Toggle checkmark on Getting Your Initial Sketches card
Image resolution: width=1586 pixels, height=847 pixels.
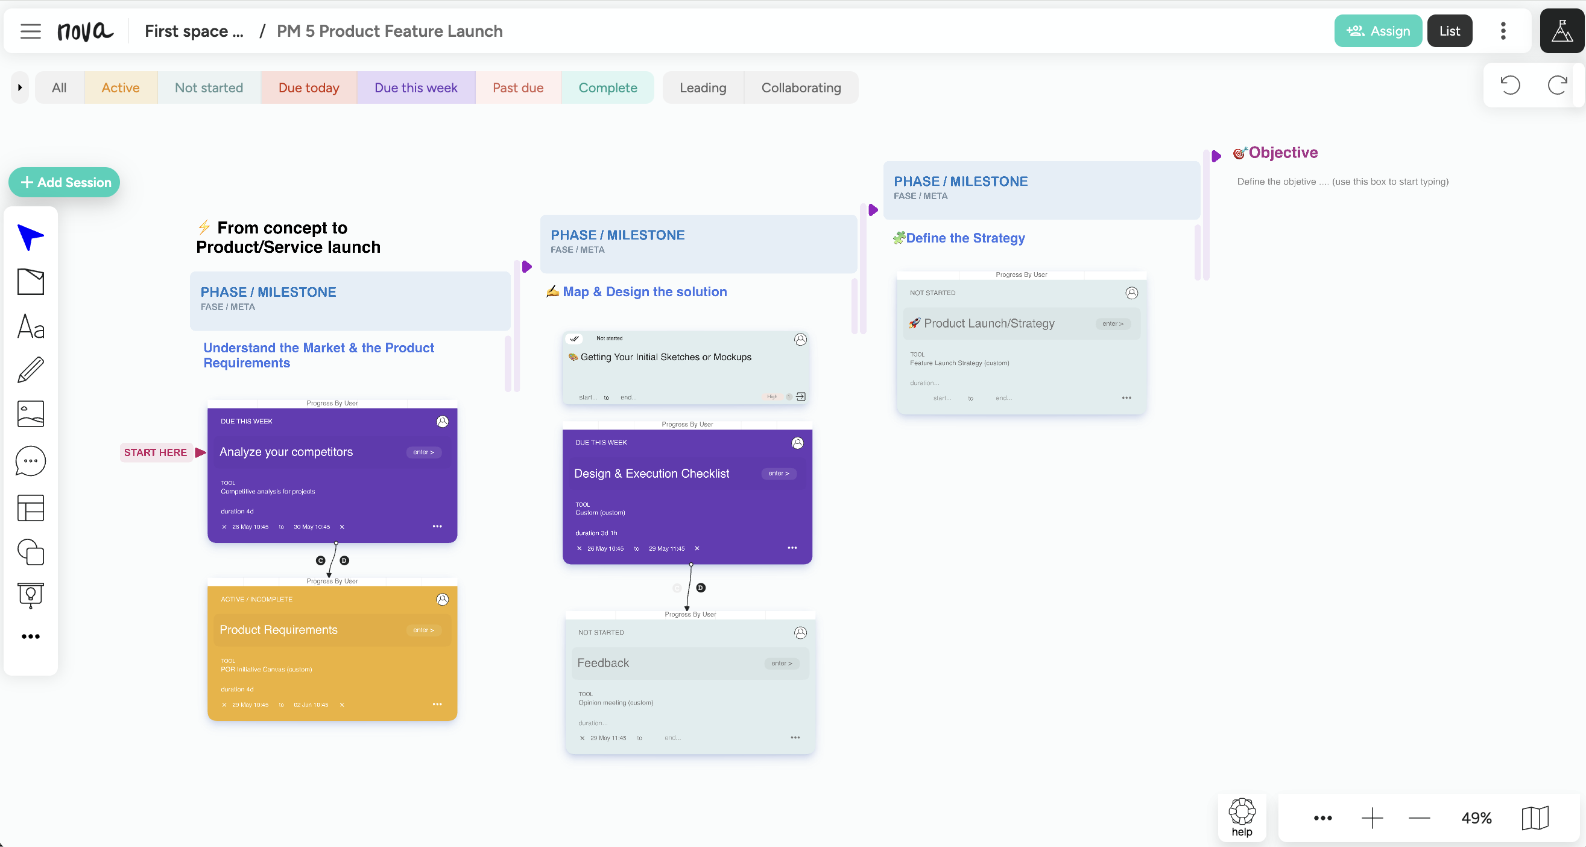point(574,338)
